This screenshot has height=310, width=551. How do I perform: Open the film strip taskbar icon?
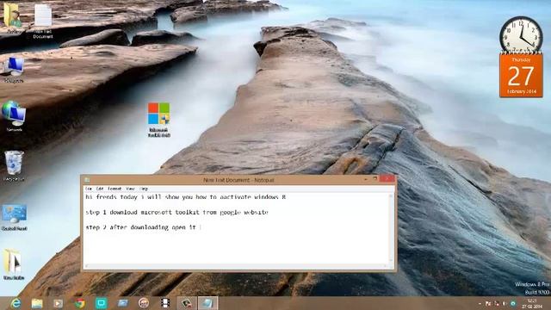(165, 303)
